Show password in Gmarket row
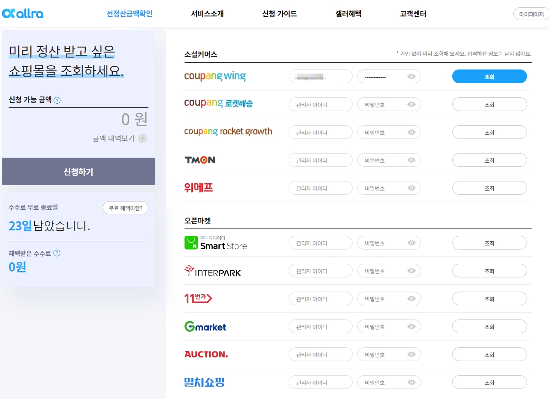This screenshot has width=549, height=399. pos(412,327)
